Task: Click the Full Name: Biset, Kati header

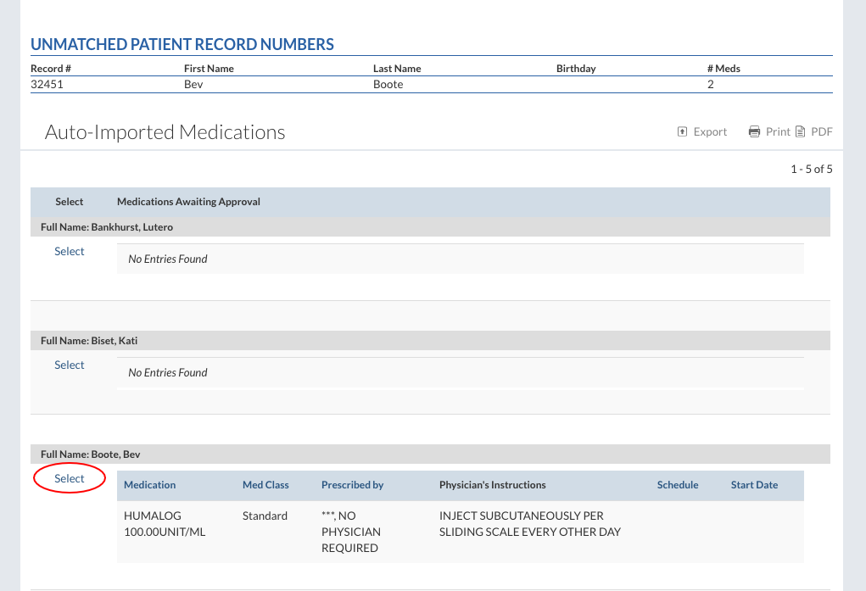Action: tap(89, 341)
